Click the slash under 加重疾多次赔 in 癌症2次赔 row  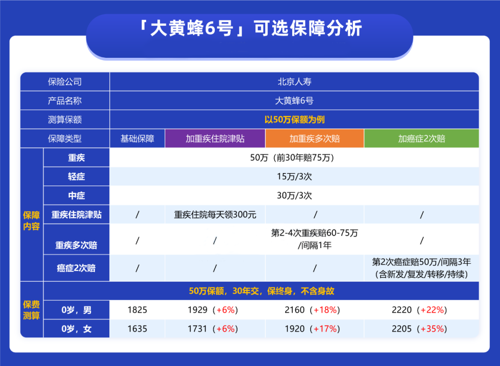315,268
